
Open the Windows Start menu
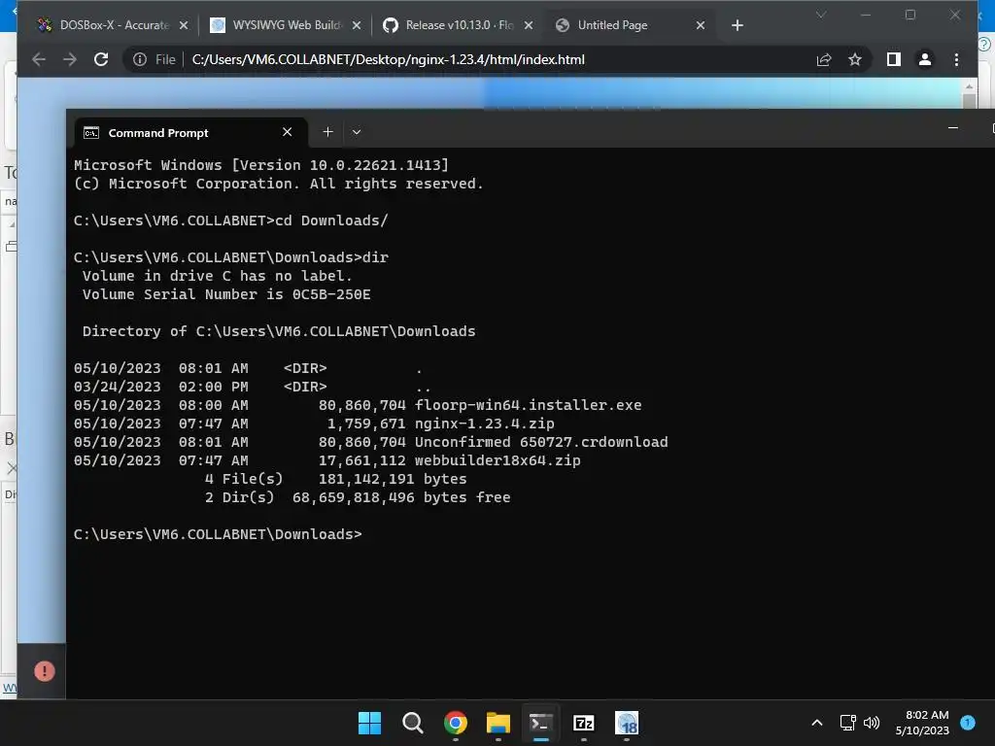[369, 723]
